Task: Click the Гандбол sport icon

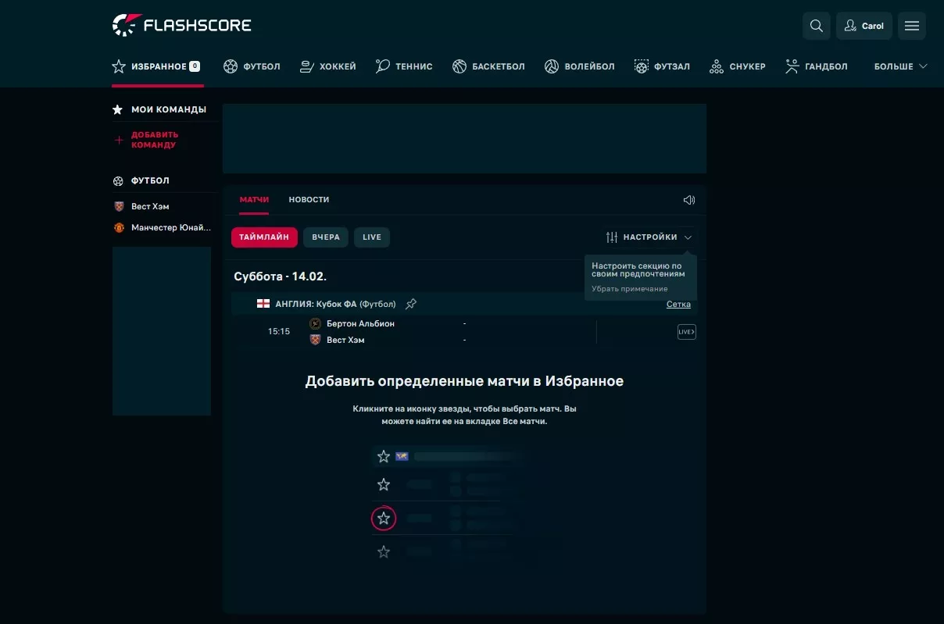Action: click(x=791, y=66)
